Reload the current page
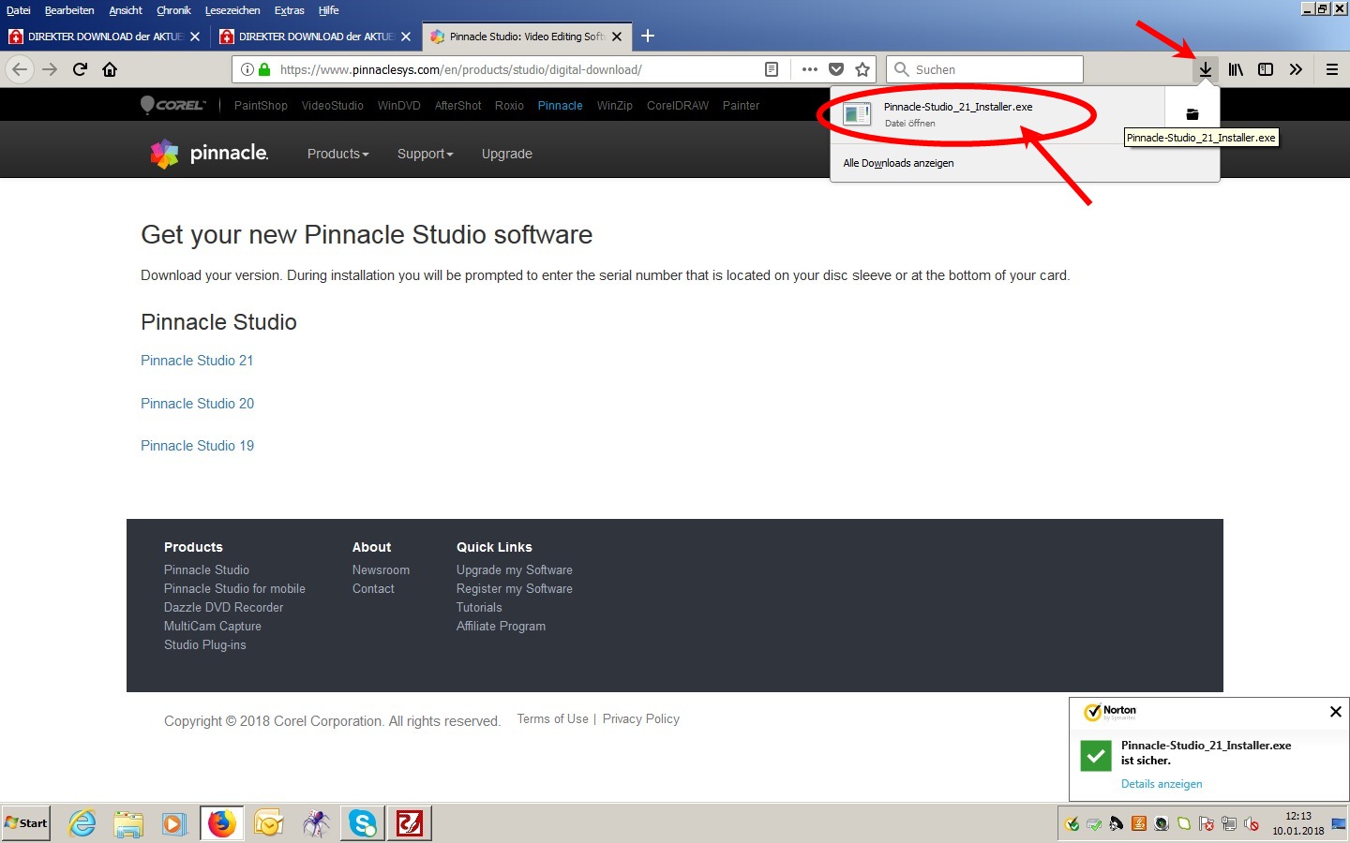 coord(80,69)
